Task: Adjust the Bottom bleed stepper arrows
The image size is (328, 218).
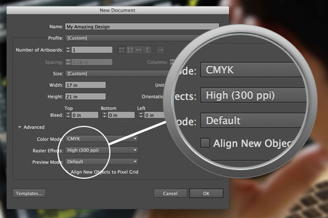Action: [x=104, y=115]
